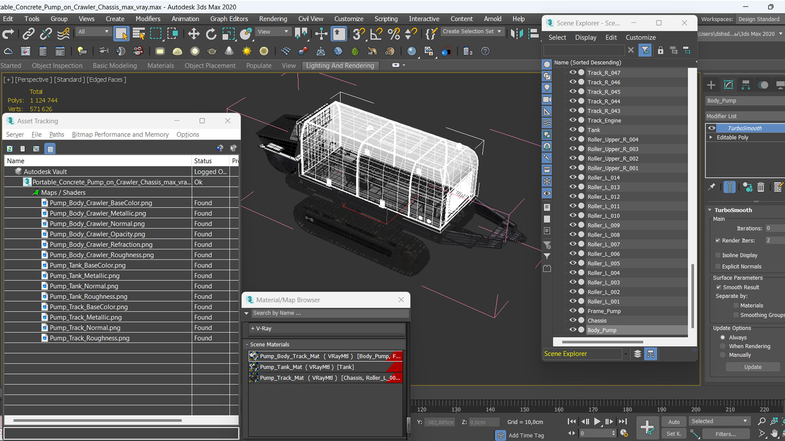Toggle TurboSmooth modifier eye icon
The image size is (785, 441).
click(712, 128)
